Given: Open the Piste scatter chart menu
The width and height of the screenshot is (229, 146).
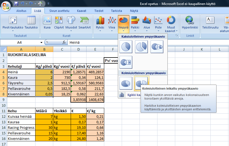Looking at the screenshot, I should pos(158,24).
